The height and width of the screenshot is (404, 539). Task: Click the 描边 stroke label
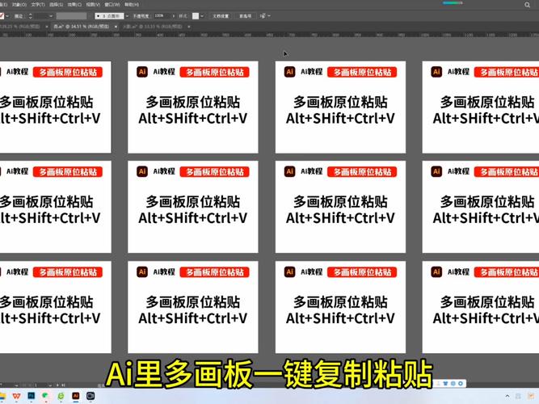(x=19, y=16)
